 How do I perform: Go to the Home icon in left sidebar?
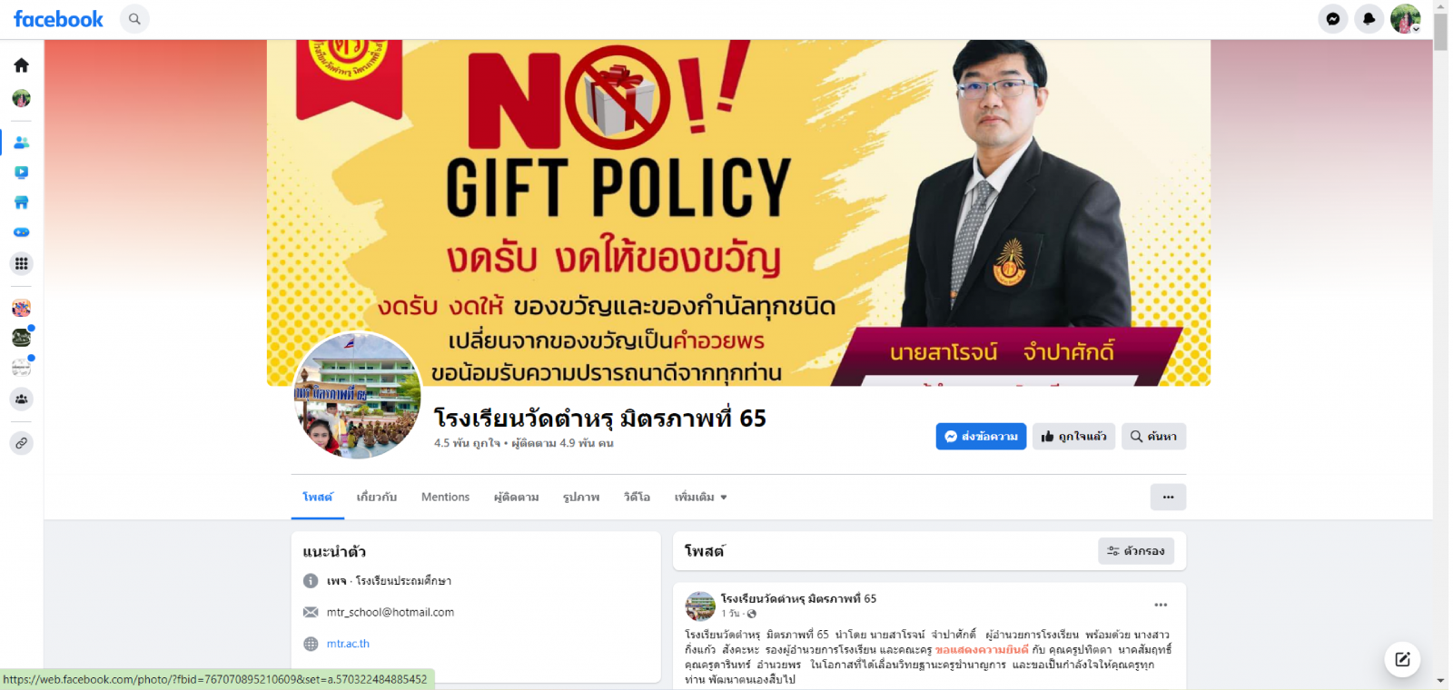click(x=22, y=65)
